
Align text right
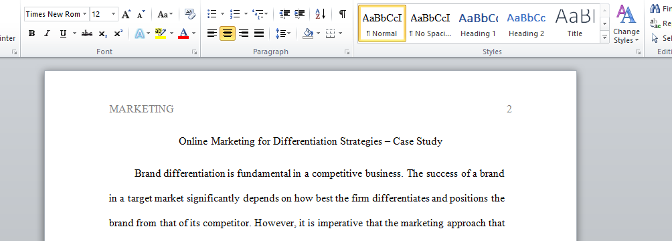244,33
